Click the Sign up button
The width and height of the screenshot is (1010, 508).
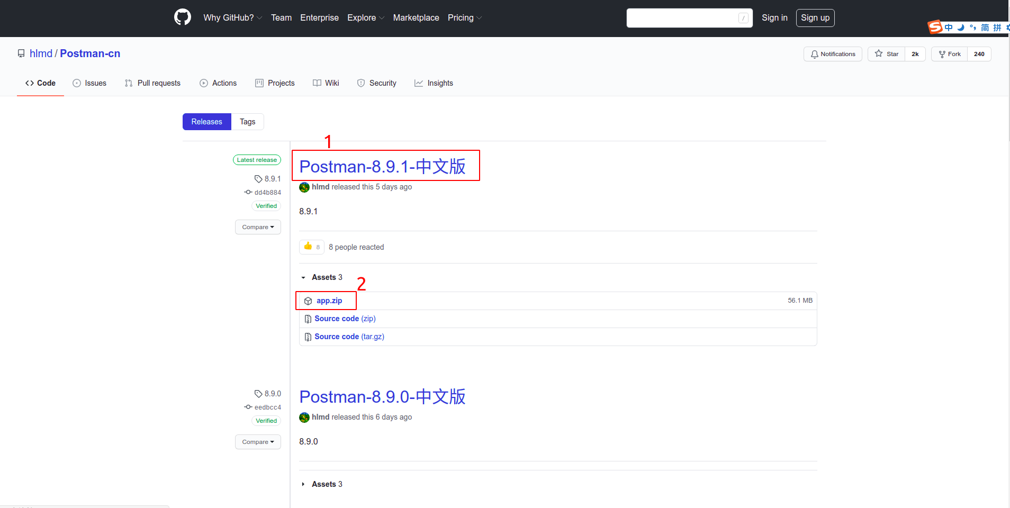(x=815, y=17)
